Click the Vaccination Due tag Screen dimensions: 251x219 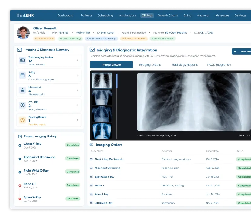click(x=44, y=38)
